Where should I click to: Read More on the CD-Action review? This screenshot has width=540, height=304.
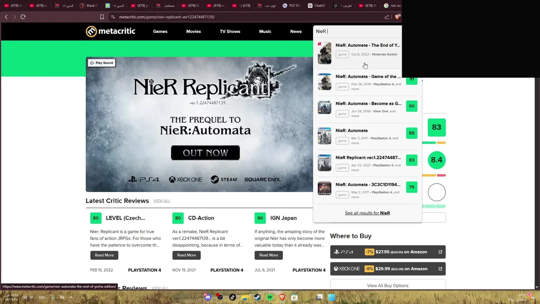[186, 255]
